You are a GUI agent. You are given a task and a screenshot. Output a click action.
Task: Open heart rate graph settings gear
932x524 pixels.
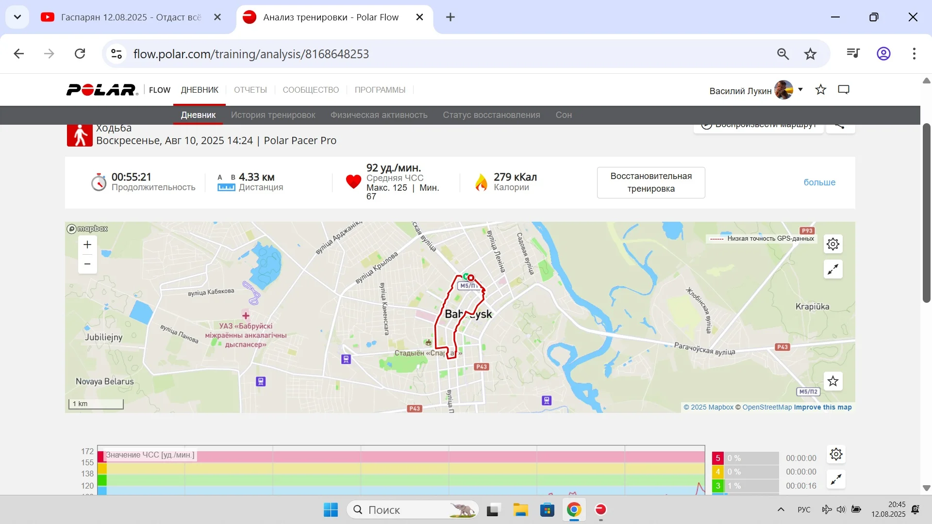click(836, 455)
